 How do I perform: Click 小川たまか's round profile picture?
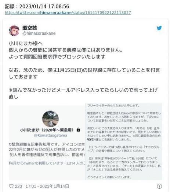(x=50, y=119)
